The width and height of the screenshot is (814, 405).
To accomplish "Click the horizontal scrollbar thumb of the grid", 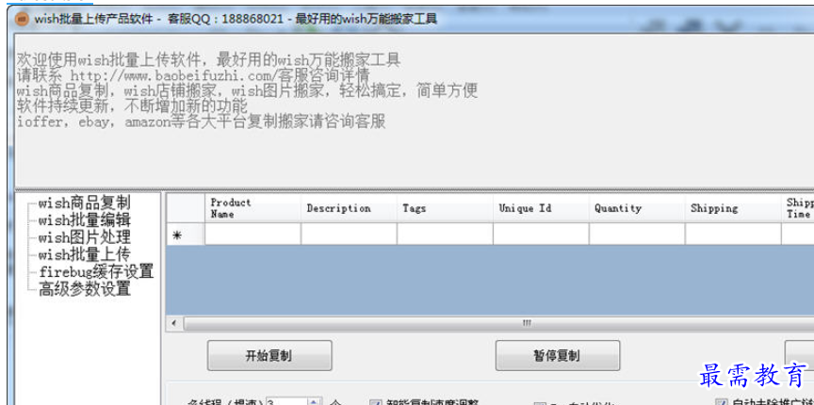I will (498, 323).
